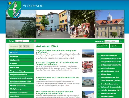Open the Rathaus navigation item
The height and width of the screenshot is (98, 129).
[21, 64]
